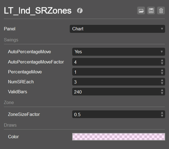This screenshot has width=169, height=149.
Task: Click the Panel label
Action: [10, 29]
